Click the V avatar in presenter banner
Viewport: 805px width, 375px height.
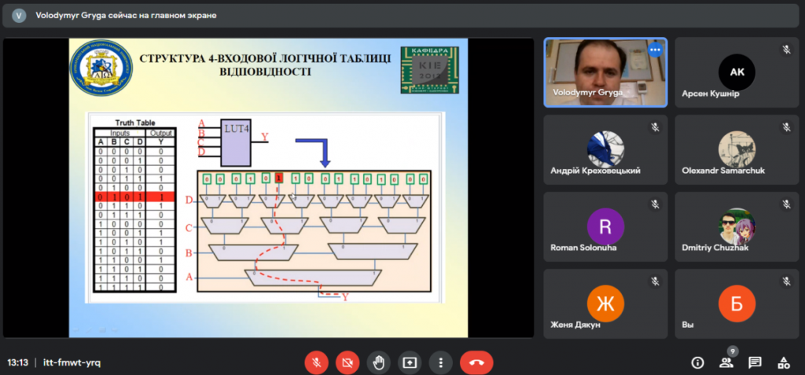pos(19,16)
